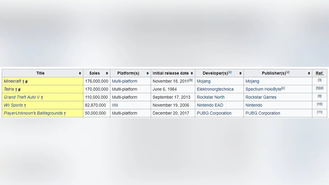Image resolution: width=329 pixels, height=185 pixels.
Task: Click the Rockstar Games publisher link
Action: coord(261,97)
